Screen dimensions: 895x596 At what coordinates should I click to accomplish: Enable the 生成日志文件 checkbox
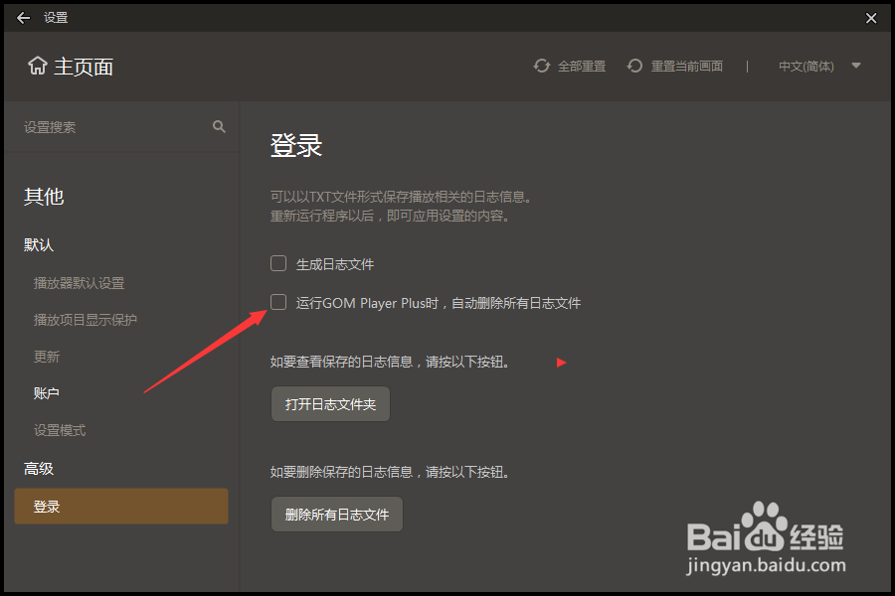pos(278,263)
